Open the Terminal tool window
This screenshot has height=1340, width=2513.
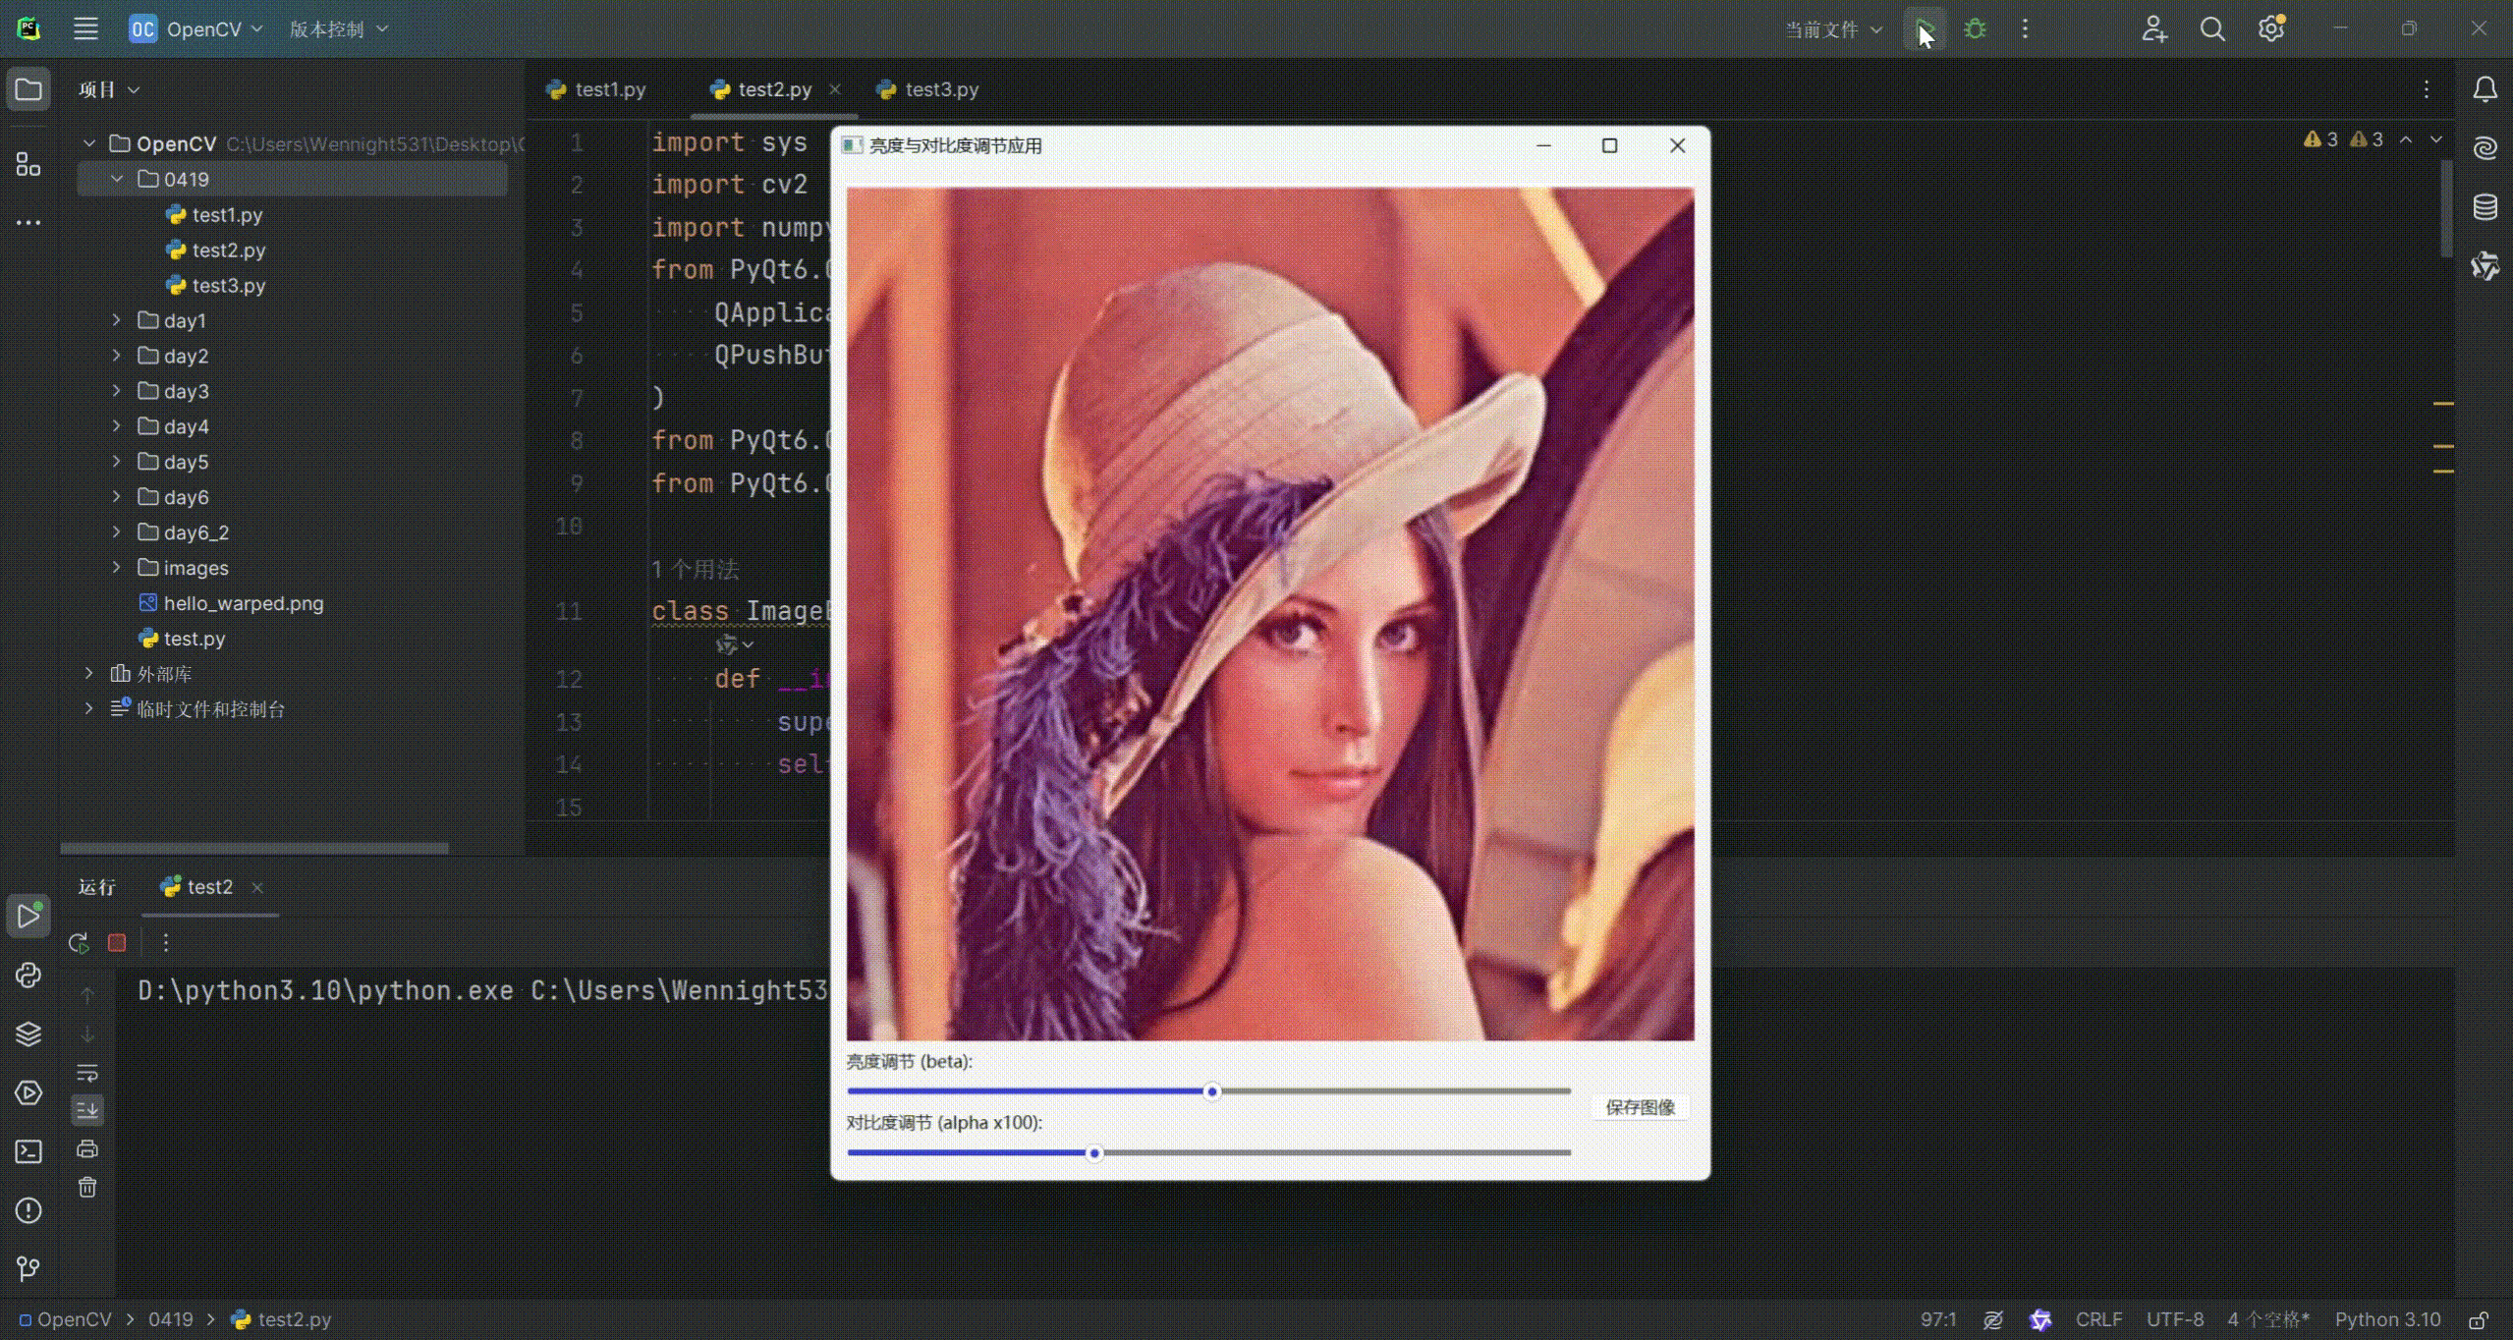click(x=28, y=1151)
